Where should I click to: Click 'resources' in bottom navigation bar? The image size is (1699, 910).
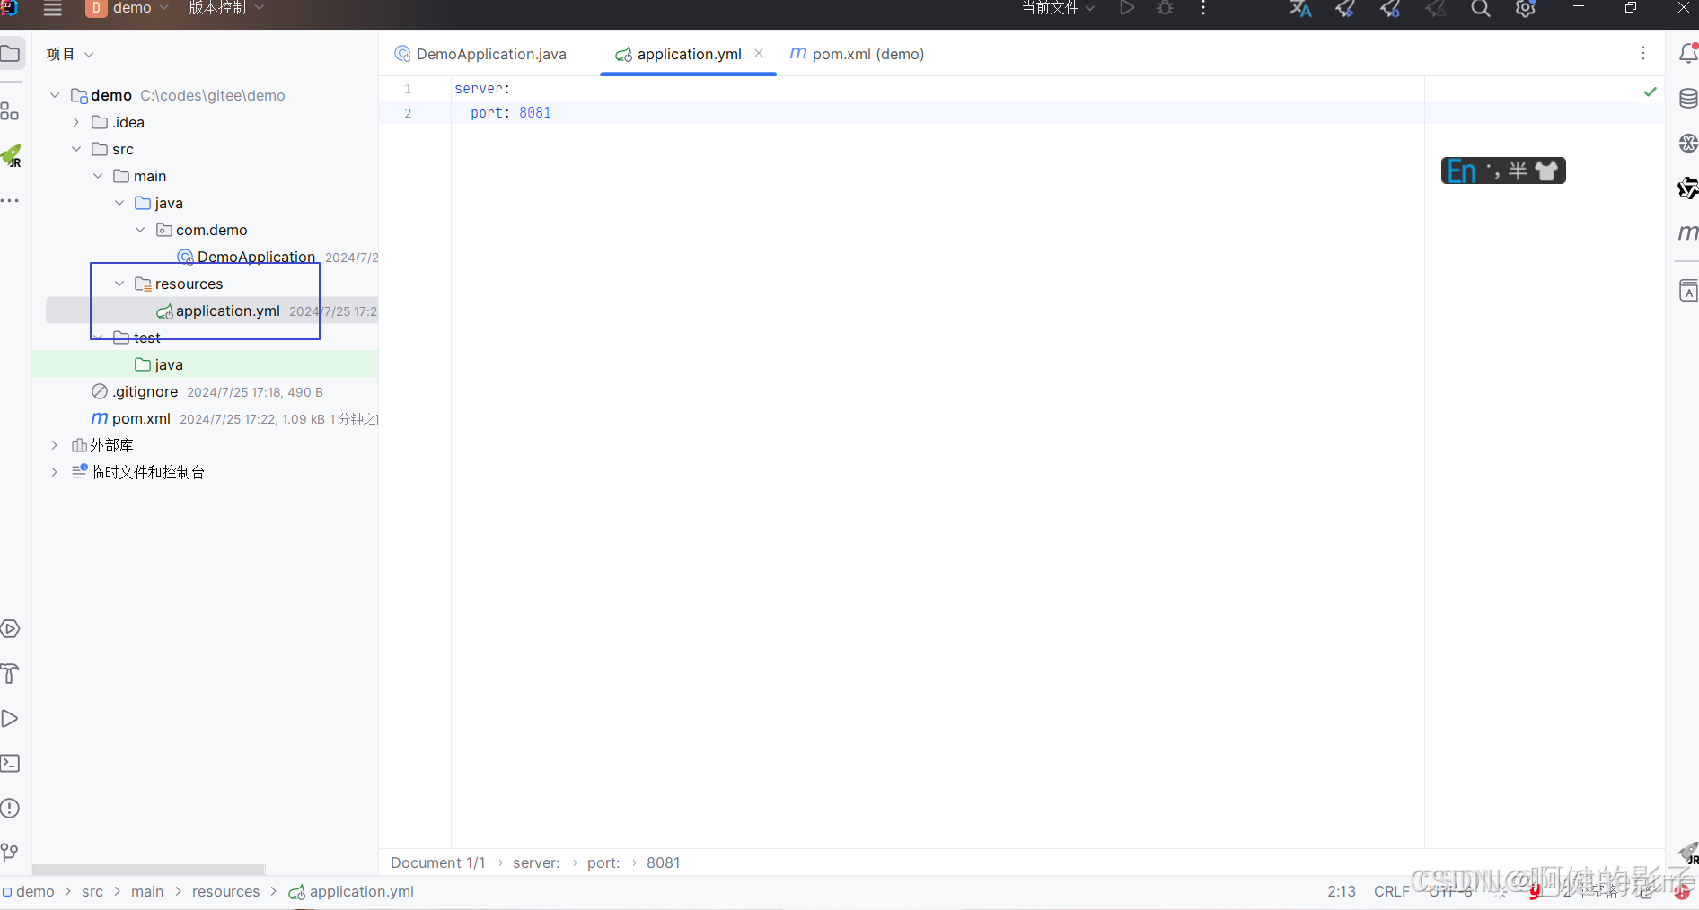click(225, 891)
